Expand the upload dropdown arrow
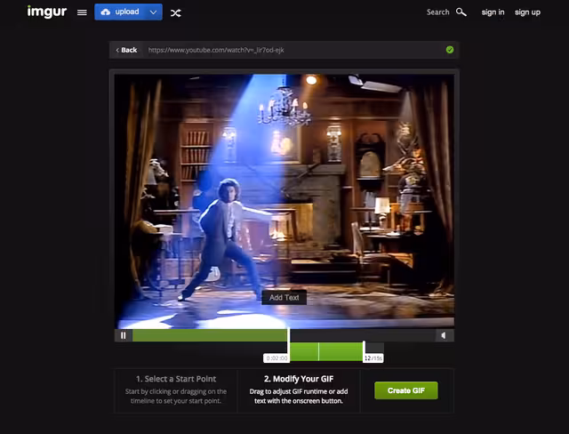This screenshot has height=434, width=569. coord(154,12)
